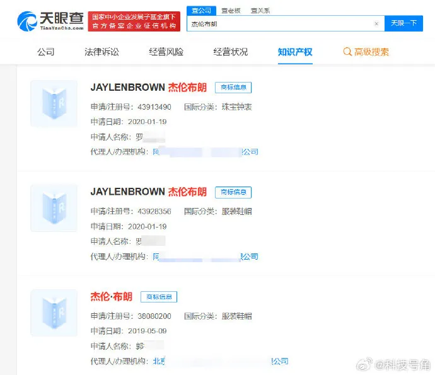Open the 公司 results tab
This screenshot has width=435, height=375.
[46, 52]
